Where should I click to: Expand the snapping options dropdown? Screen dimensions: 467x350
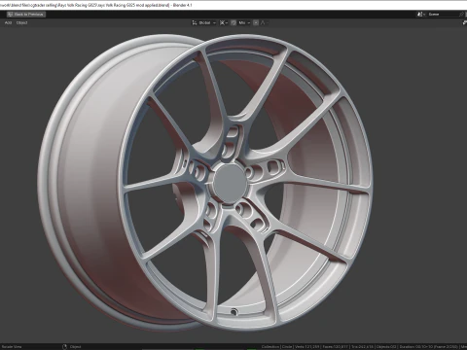[244, 22]
